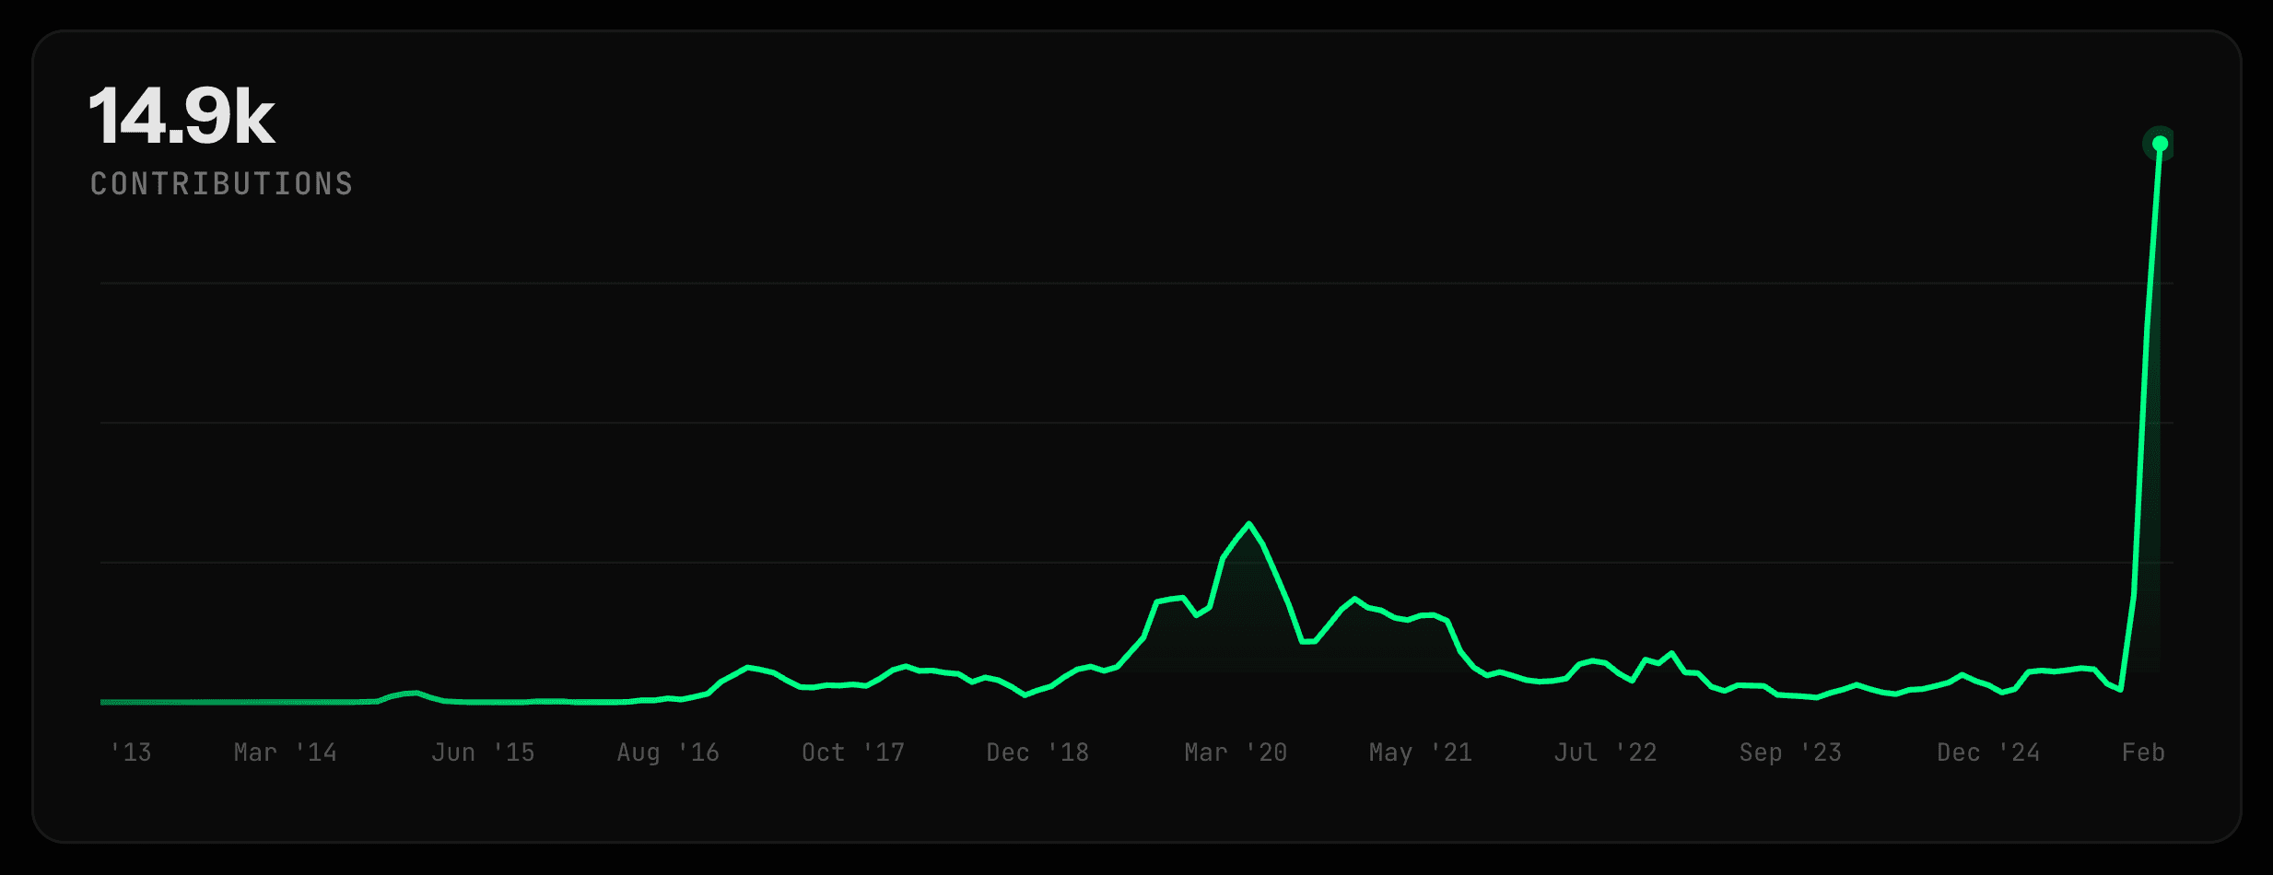Select the Sep '23 axis label
Viewport: 2273px width, 875px height.
[x=1790, y=752]
